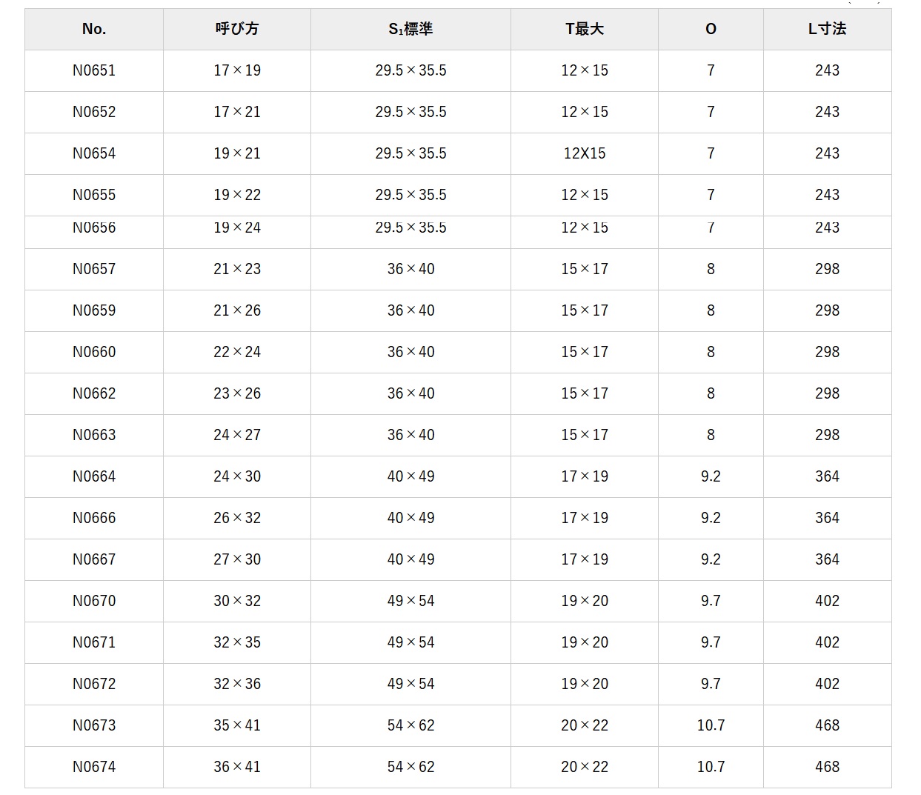Click the "S₁標準" column header
This screenshot has height=795, width=921.
[410, 29]
